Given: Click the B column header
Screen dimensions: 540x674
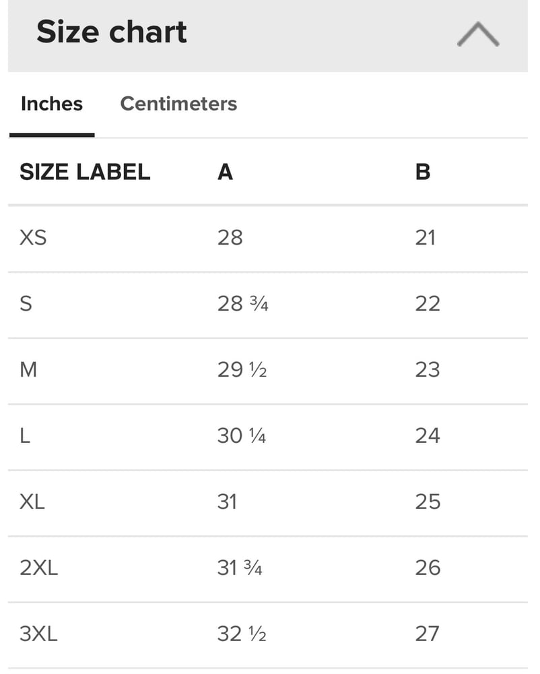Looking at the screenshot, I should 423,172.
